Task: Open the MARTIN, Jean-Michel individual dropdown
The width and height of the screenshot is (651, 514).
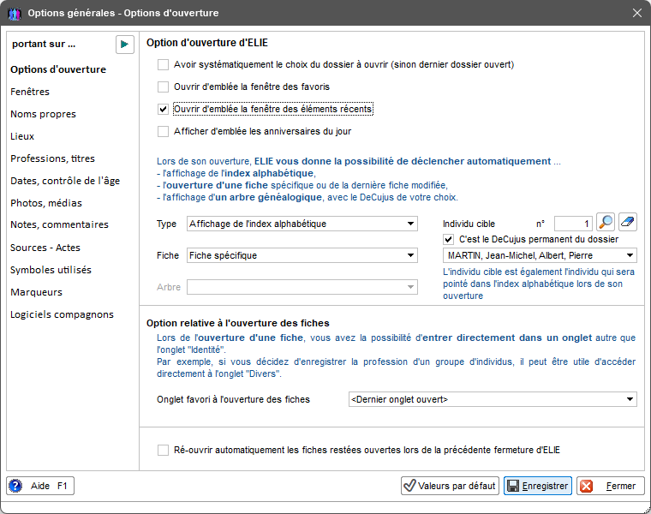Action: point(540,255)
